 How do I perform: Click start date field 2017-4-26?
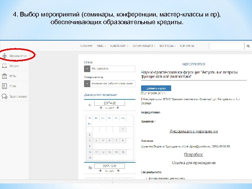pos(110,103)
